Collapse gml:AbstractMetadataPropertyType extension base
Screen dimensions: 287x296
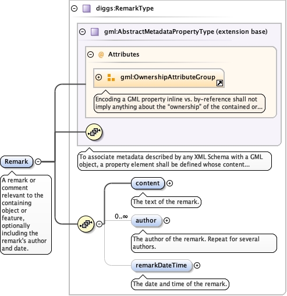(x=82, y=31)
